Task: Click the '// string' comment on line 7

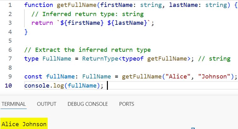Action: point(214,59)
